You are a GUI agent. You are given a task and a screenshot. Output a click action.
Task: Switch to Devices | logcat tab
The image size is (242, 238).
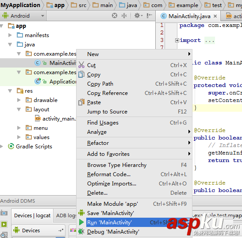pyautogui.click(x=32, y=215)
